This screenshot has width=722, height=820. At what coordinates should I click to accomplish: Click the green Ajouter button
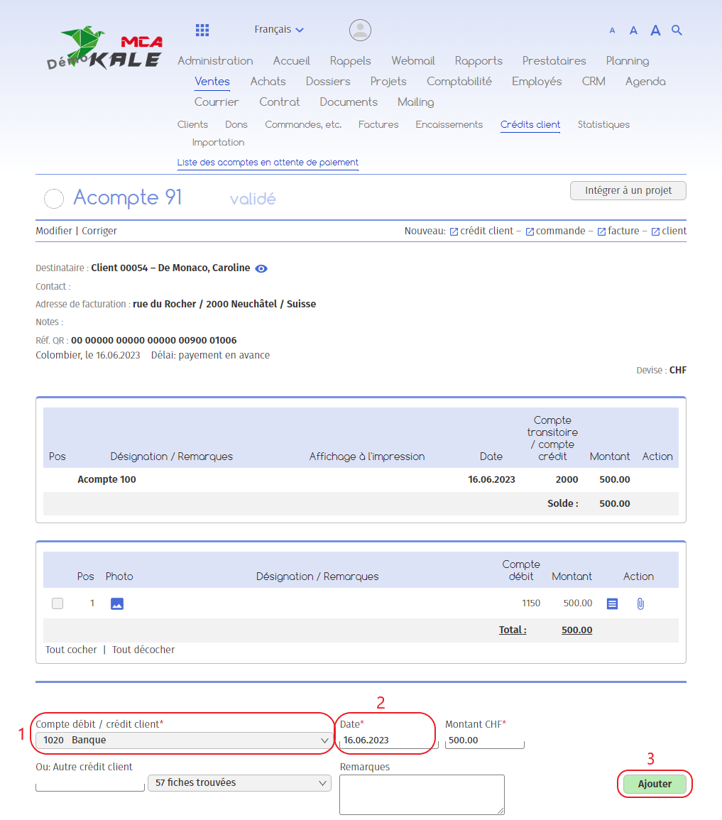[655, 784]
